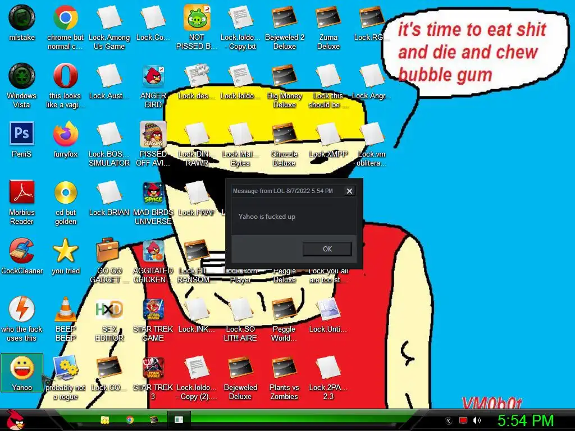This screenshot has height=431, width=575.
Task: Open Angry Birds Start button
Action: click(16, 420)
